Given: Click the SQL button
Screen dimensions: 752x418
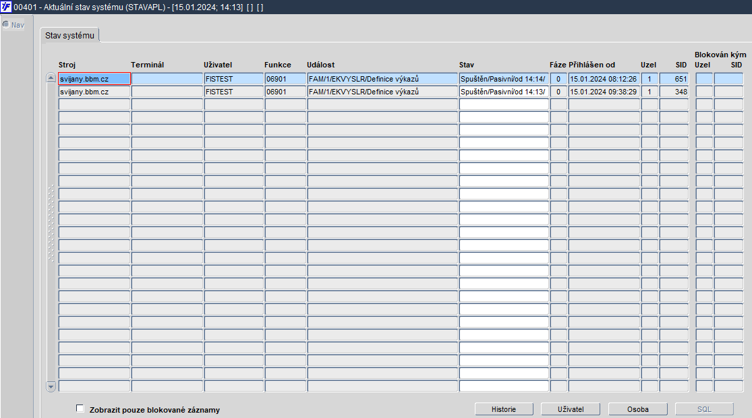Looking at the screenshot, I should click(704, 409).
